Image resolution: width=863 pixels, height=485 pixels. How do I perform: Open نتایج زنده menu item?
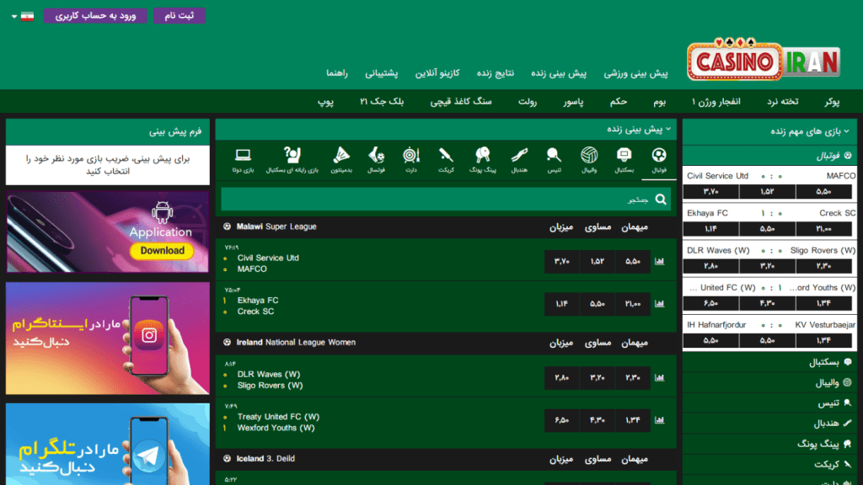[x=496, y=73]
